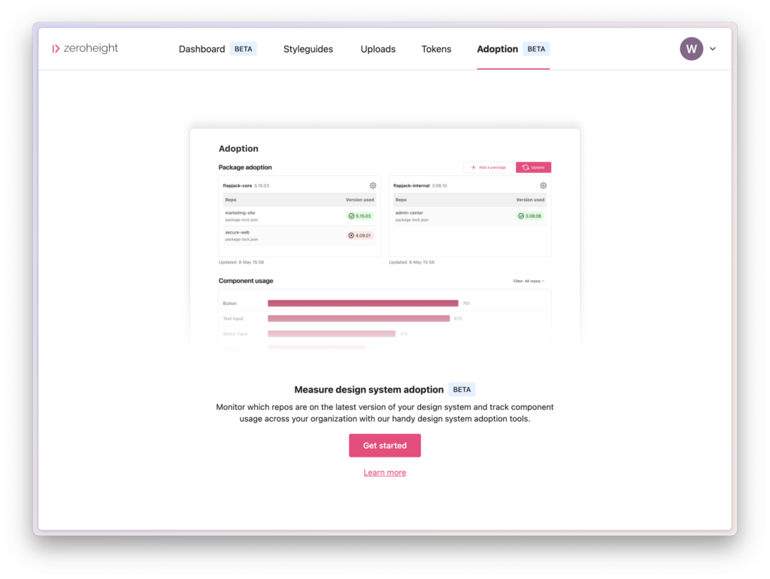The image size is (770, 579).
Task: Click the W user avatar
Action: pos(691,49)
